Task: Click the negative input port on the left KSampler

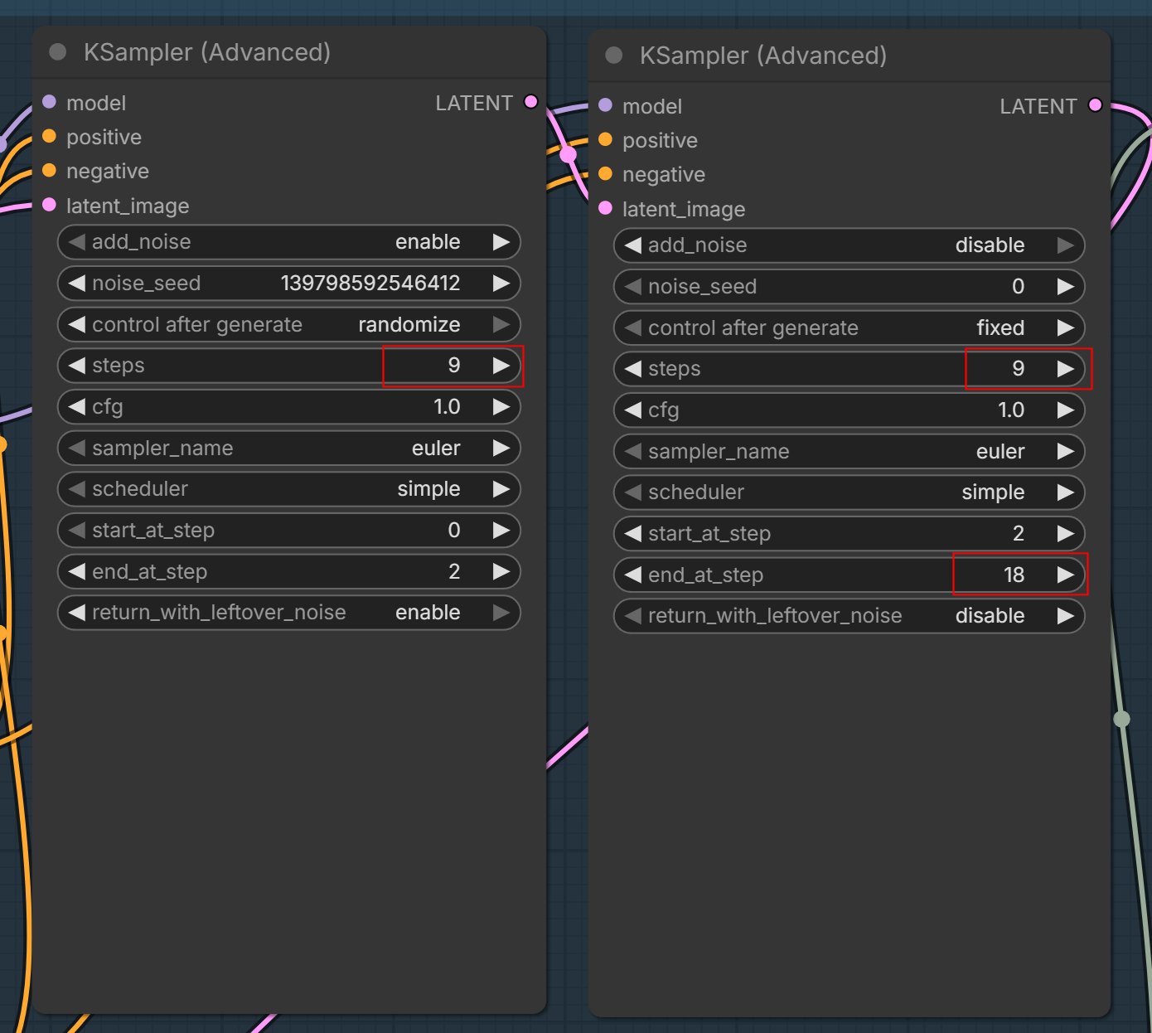Action: click(49, 170)
